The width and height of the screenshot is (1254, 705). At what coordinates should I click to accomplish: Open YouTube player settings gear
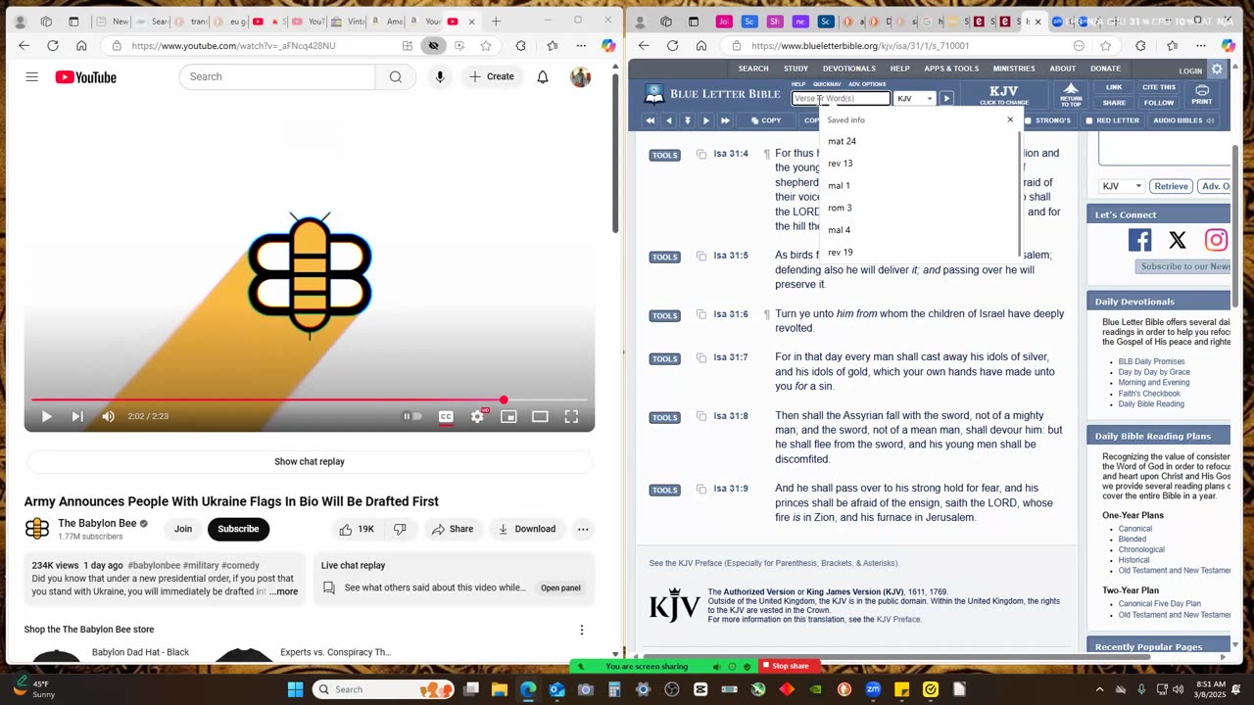[x=477, y=416]
